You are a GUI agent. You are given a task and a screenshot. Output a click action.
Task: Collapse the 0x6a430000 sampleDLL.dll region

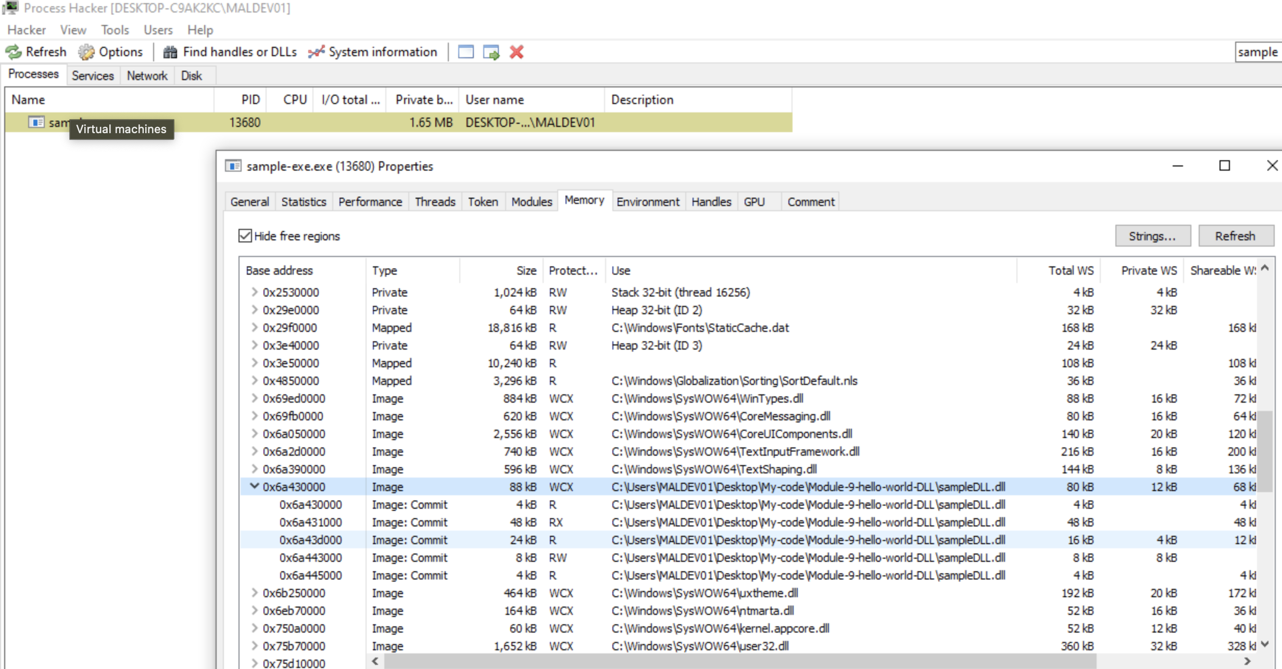[x=254, y=486]
